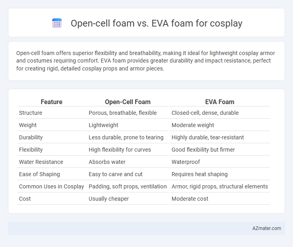
Task: Click the 'Usually cheaper' cell
Action: 108,199
